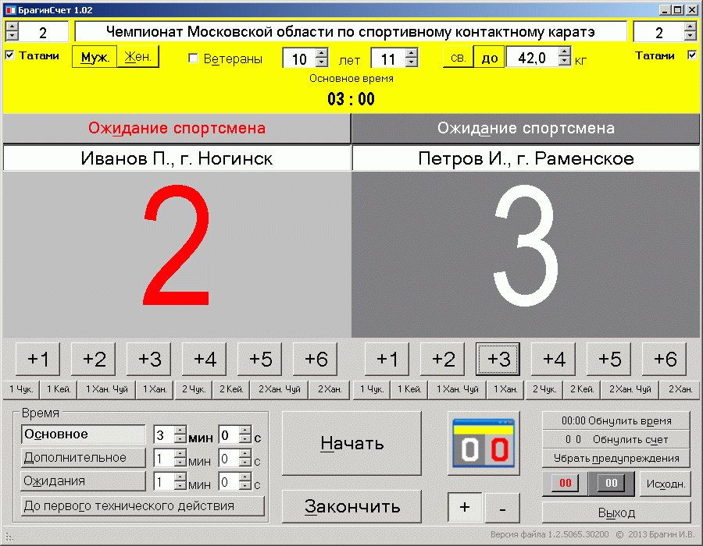Give Петров a 1 Хан. penalty
The height and width of the screenshot is (546, 703).
(505, 389)
